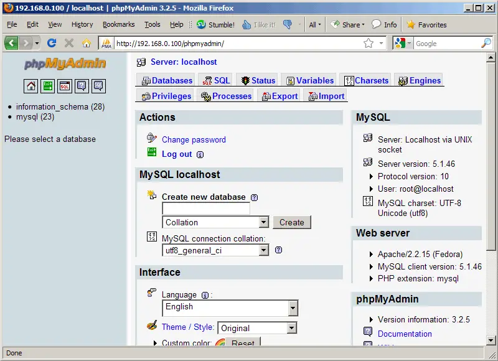Open the Databases tab
The image size is (498, 361).
tap(167, 81)
